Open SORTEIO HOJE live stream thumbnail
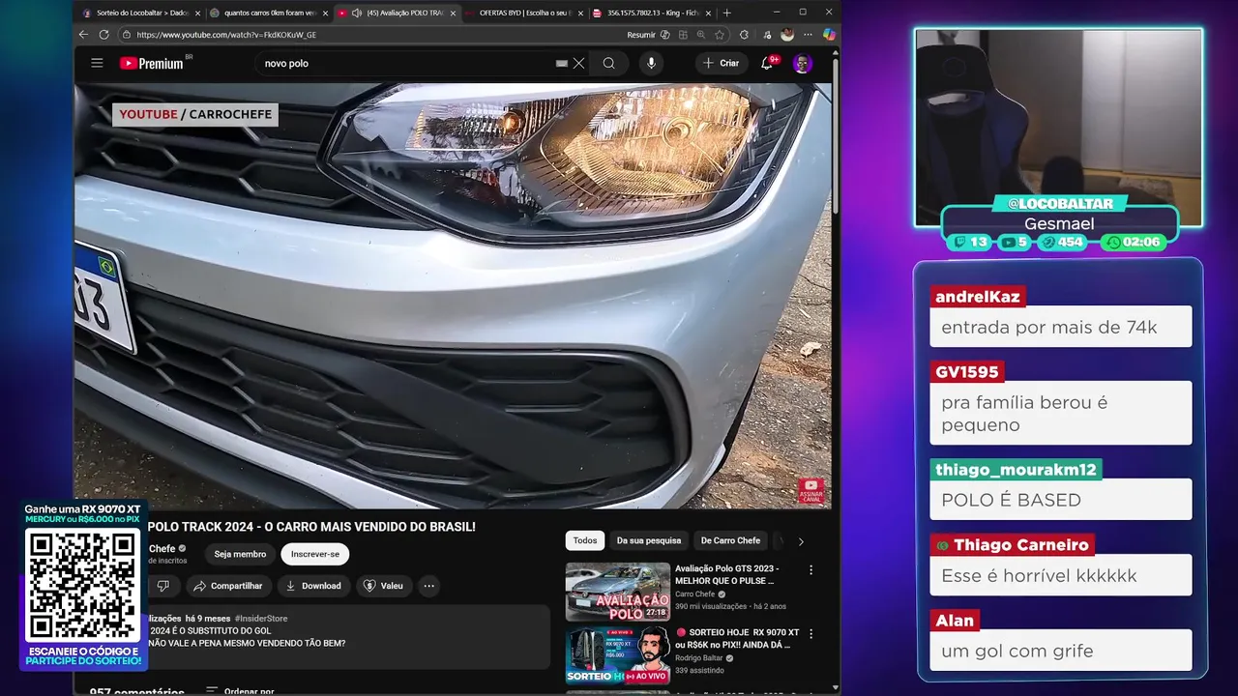1238x696 pixels. click(x=618, y=654)
